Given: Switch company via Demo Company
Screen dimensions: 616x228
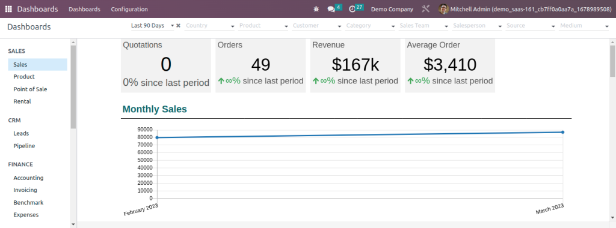Looking at the screenshot, I should point(392,9).
